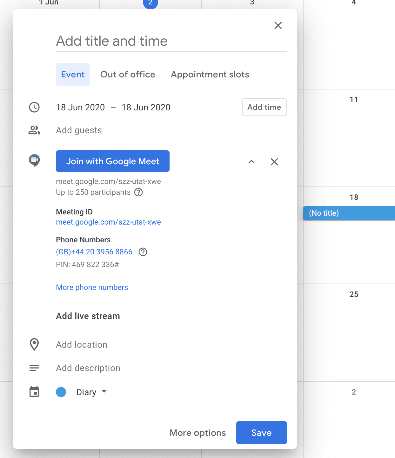
Task: Click the description lines icon
Action: [34, 368]
